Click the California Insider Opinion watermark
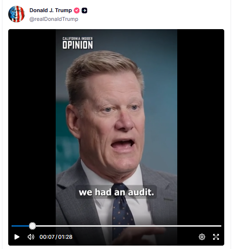The height and width of the screenshot is (249, 232). [77, 43]
